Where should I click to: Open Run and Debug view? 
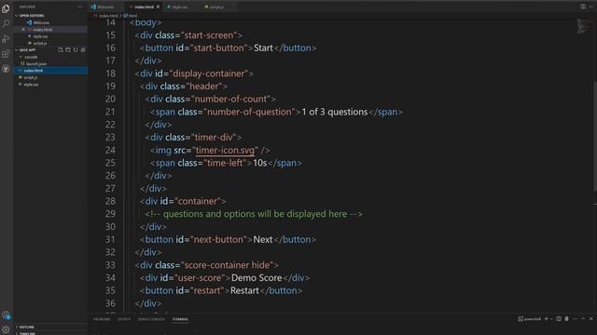6,38
